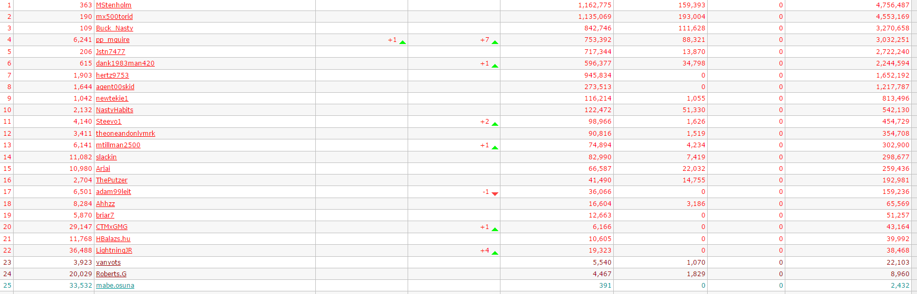Select value 12,663 in briar7 row
The width and height of the screenshot is (917, 294).
600,215
